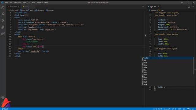Open the Search view in activity bar
This screenshot has height=110, width=196.
pos(3,14)
